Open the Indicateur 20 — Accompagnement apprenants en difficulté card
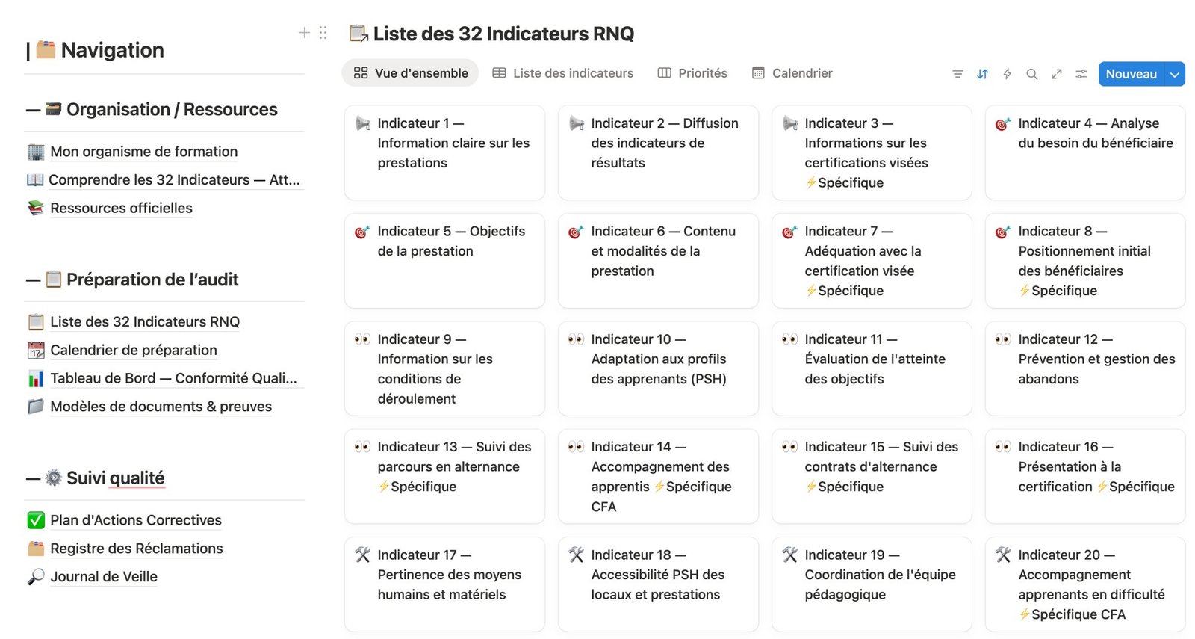This screenshot has height=639, width=1195. click(x=1085, y=584)
